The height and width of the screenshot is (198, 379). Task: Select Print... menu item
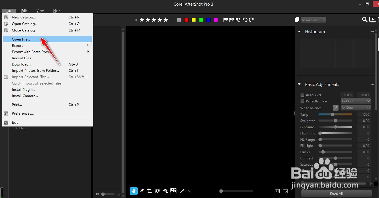(x=47, y=104)
